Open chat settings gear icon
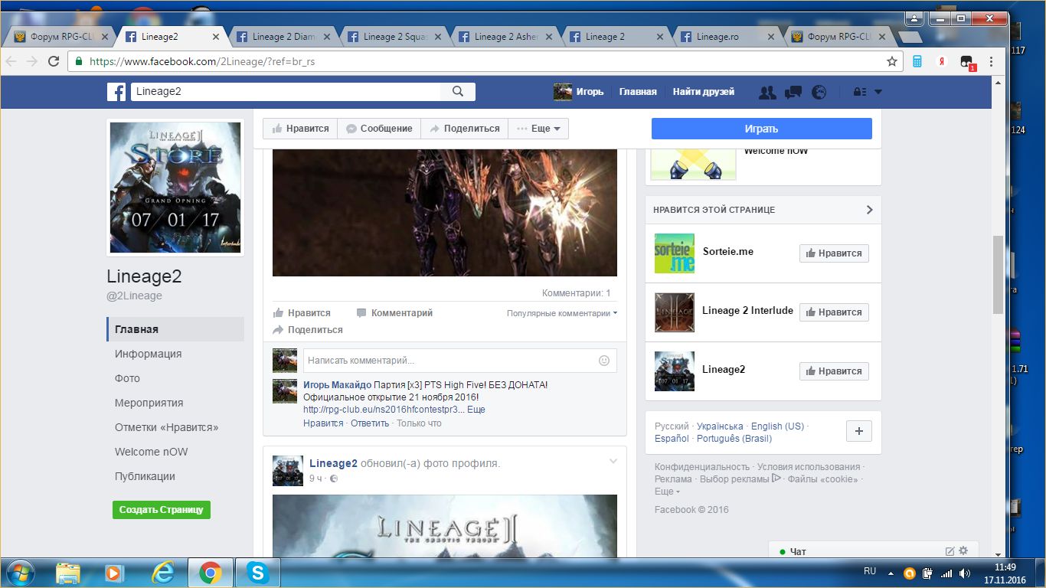The image size is (1046, 588). 963,550
